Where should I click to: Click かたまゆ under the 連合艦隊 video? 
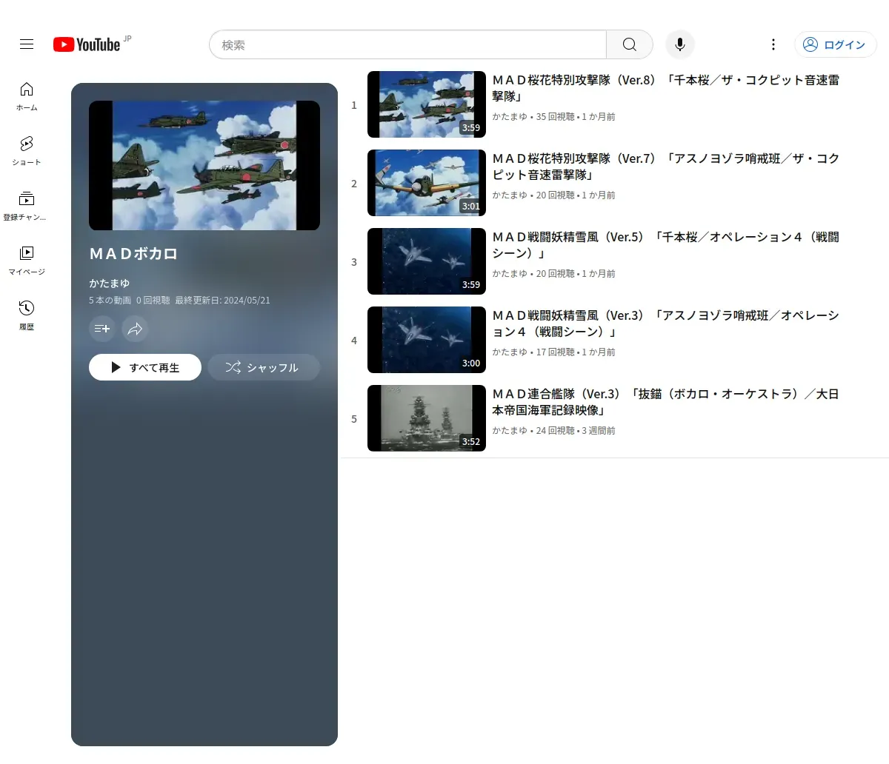(x=510, y=431)
